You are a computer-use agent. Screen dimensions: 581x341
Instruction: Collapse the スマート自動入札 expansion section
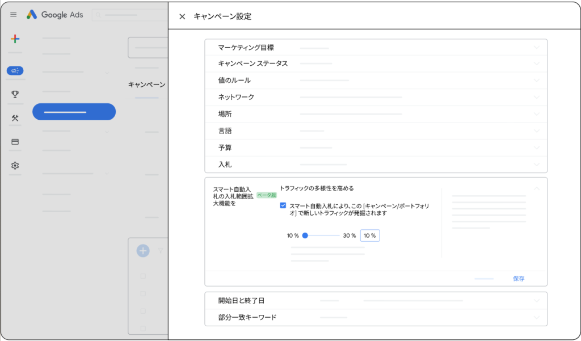(x=536, y=188)
